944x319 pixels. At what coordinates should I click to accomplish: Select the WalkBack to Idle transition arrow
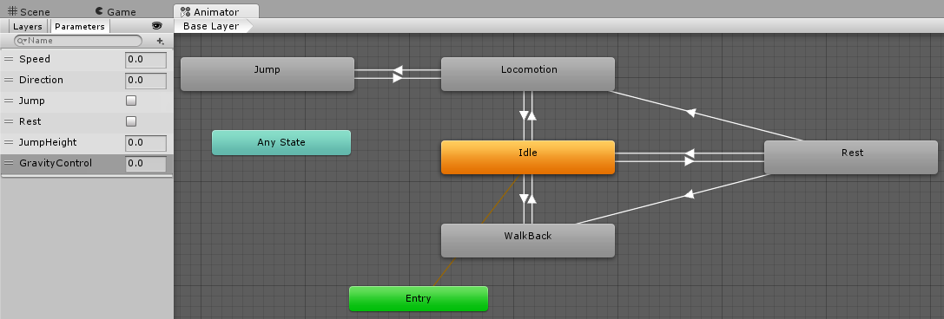[x=532, y=199]
